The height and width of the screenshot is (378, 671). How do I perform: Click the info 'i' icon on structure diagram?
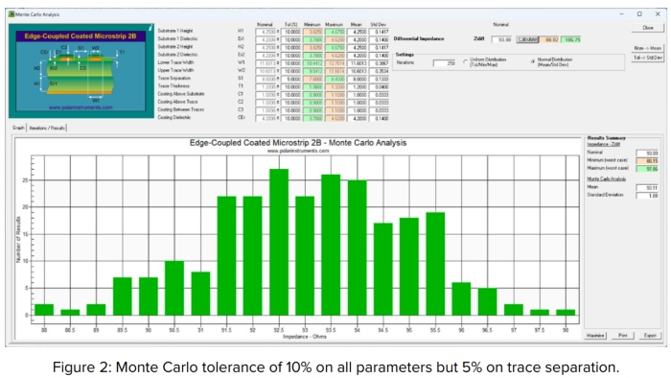pyautogui.click(x=150, y=28)
